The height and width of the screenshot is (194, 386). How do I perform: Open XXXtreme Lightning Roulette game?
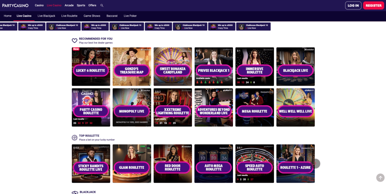point(173,108)
